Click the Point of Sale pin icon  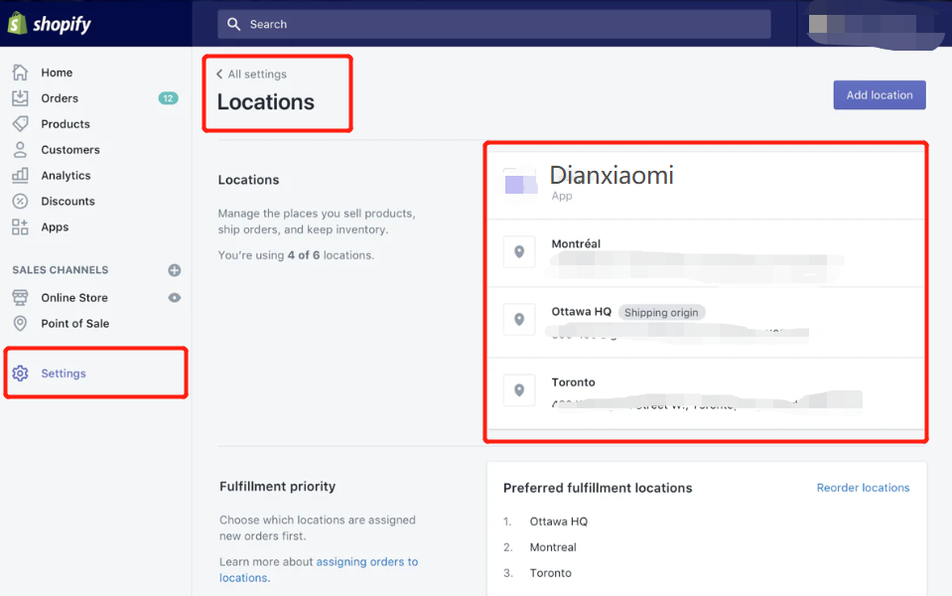point(20,323)
